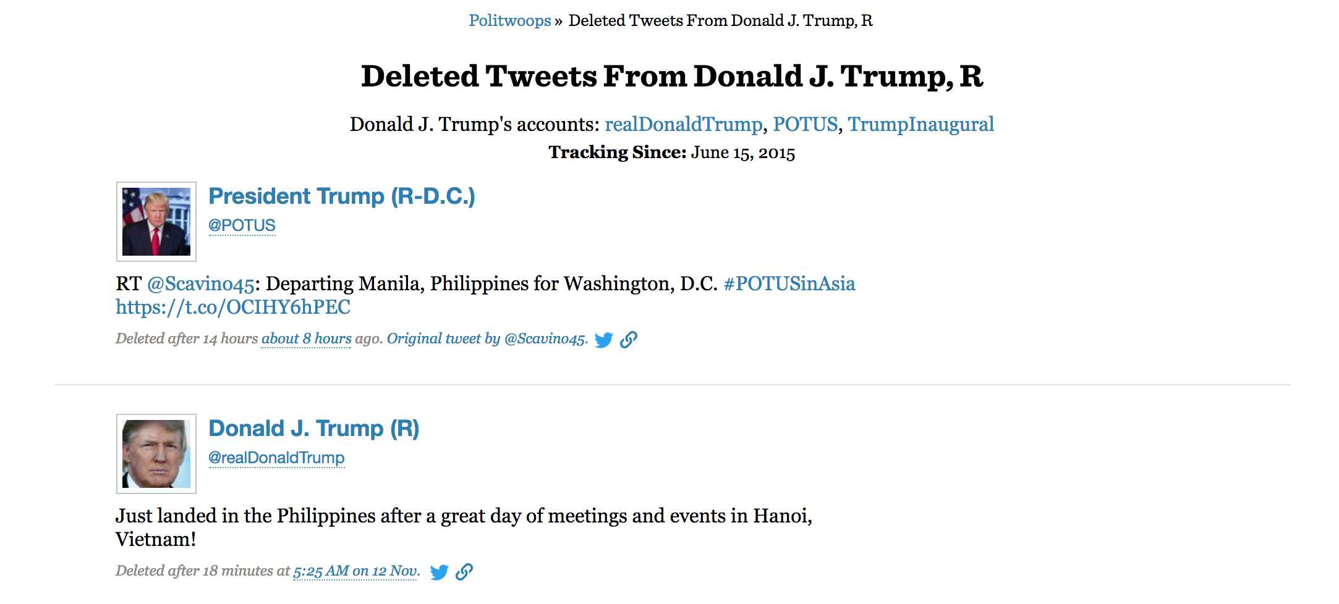Open the POTUS account link in header
The height and width of the screenshot is (604, 1339).
click(805, 124)
